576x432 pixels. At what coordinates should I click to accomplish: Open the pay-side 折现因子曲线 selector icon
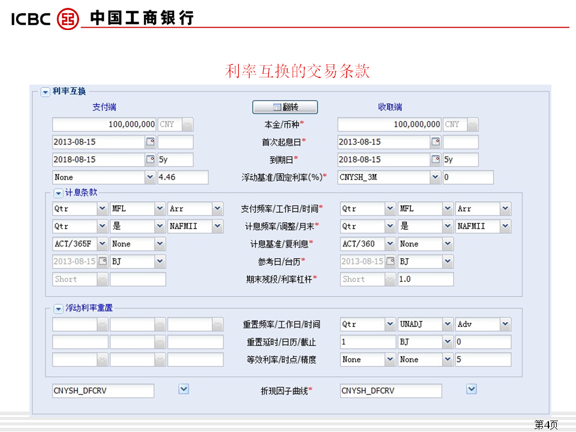(184, 389)
